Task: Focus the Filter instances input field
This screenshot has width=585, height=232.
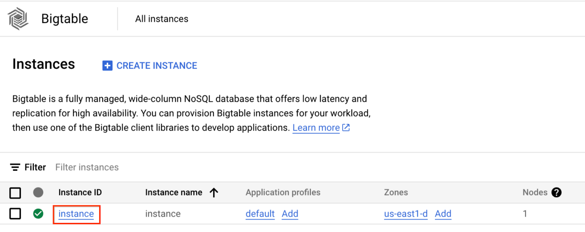Action: click(x=87, y=167)
